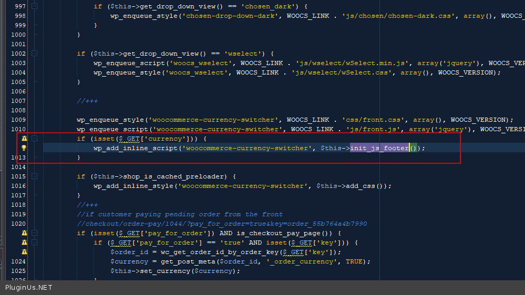Click the 'currency' key inside $_GET
Screen dimensions: 525x295
(x=165, y=139)
